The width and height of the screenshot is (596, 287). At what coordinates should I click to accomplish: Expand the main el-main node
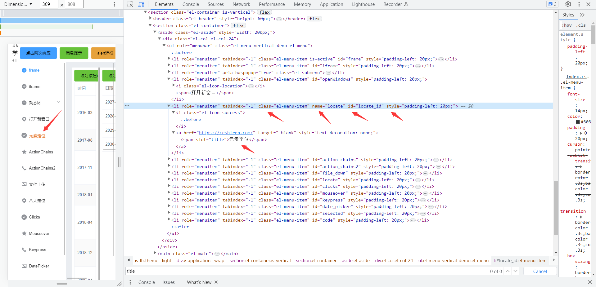point(155,253)
